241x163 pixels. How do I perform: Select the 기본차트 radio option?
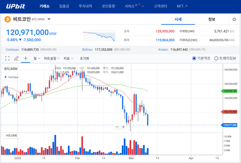[202, 58]
